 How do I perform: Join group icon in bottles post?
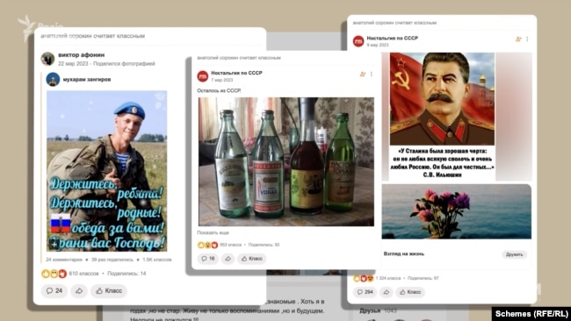click(x=362, y=75)
